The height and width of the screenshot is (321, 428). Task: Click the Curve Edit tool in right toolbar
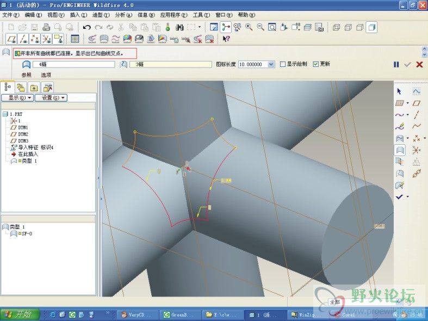(400, 126)
